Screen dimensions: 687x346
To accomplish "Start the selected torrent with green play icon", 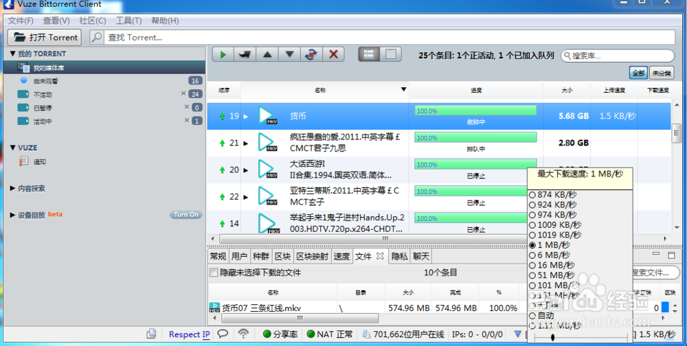I will (223, 54).
